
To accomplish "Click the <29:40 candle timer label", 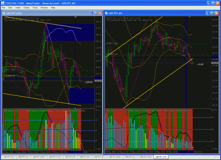I will click(x=88, y=82).
